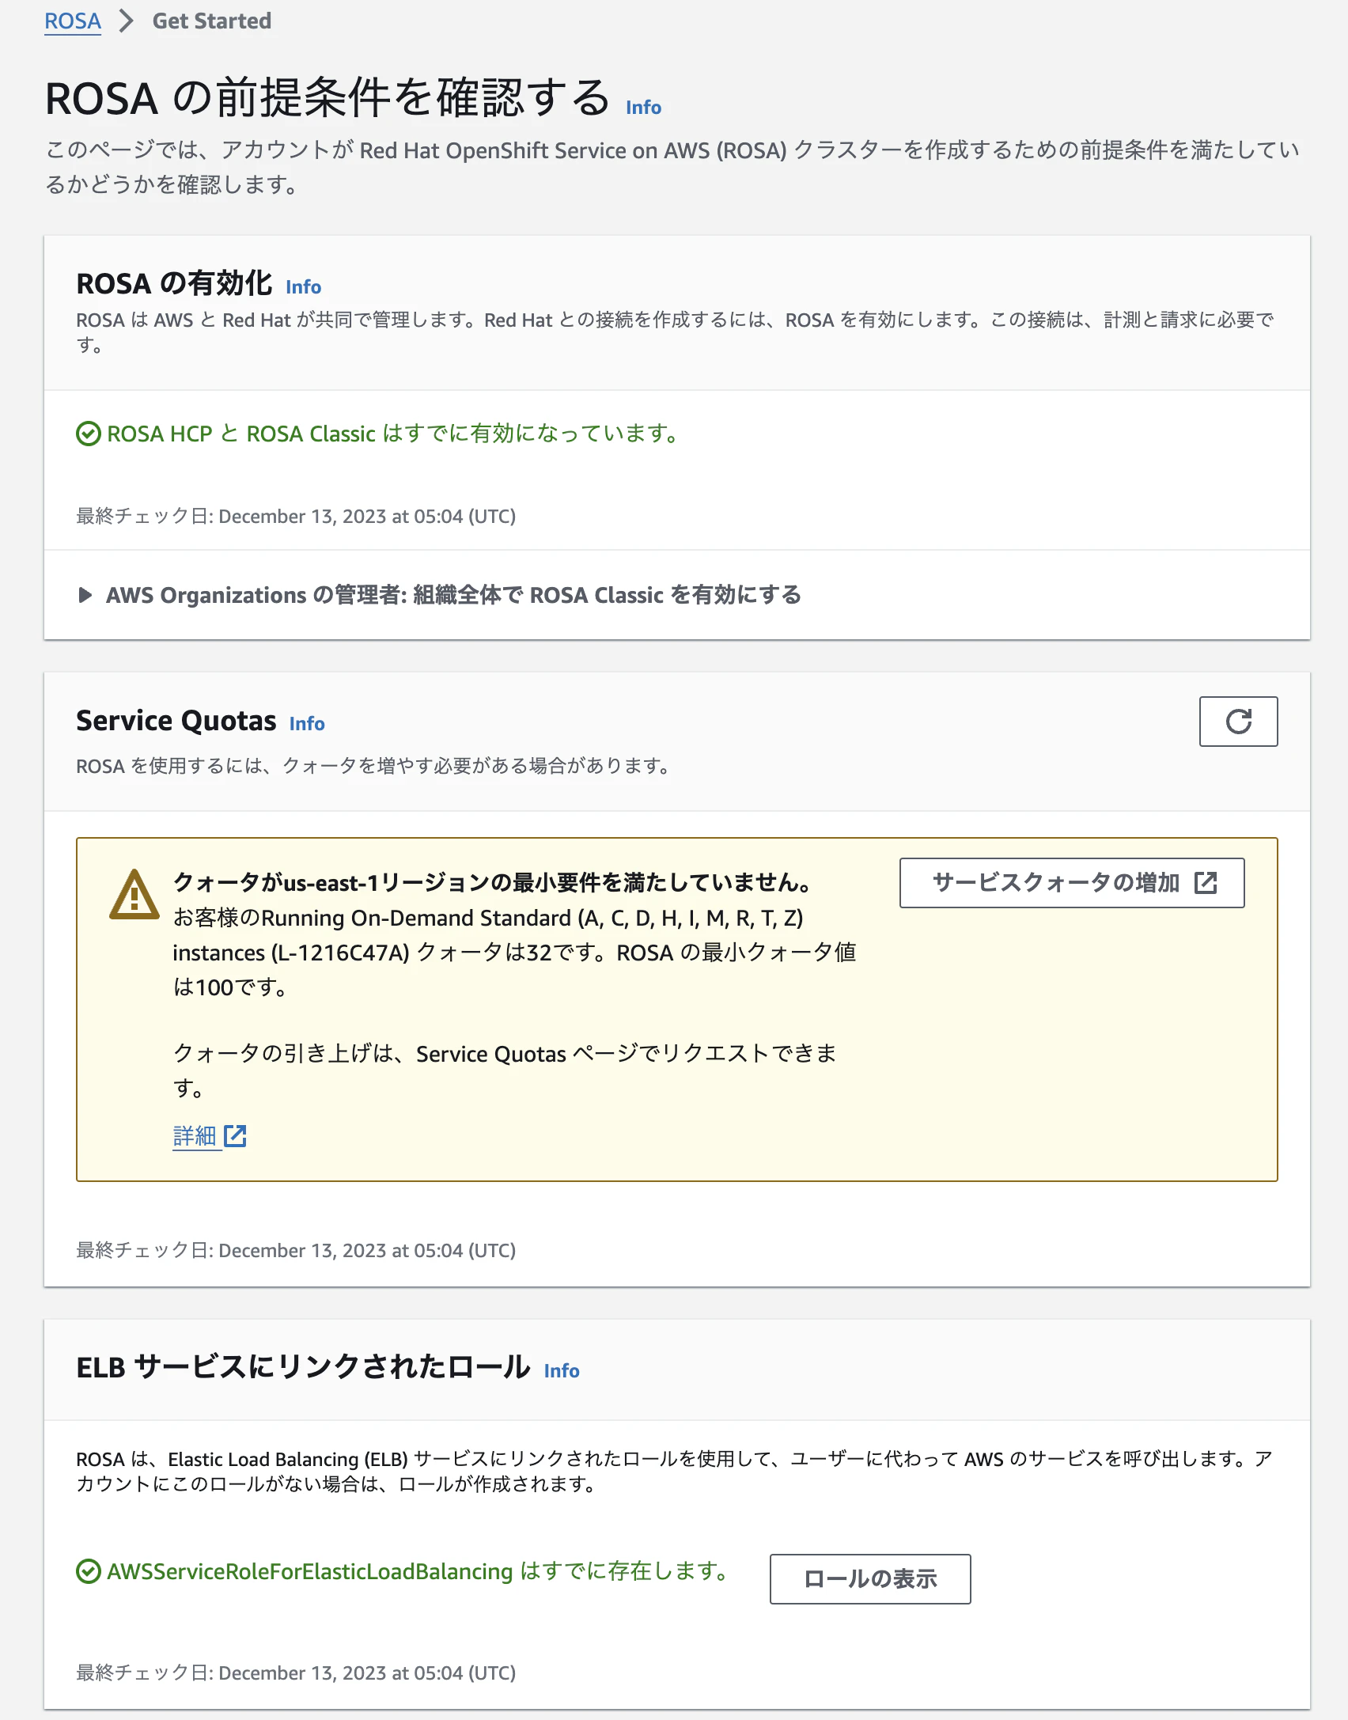
Task: Click external link icon next to 詳細
Action: pos(235,1136)
